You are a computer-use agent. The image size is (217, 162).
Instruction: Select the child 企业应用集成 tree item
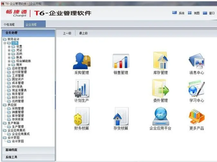(x=21, y=134)
